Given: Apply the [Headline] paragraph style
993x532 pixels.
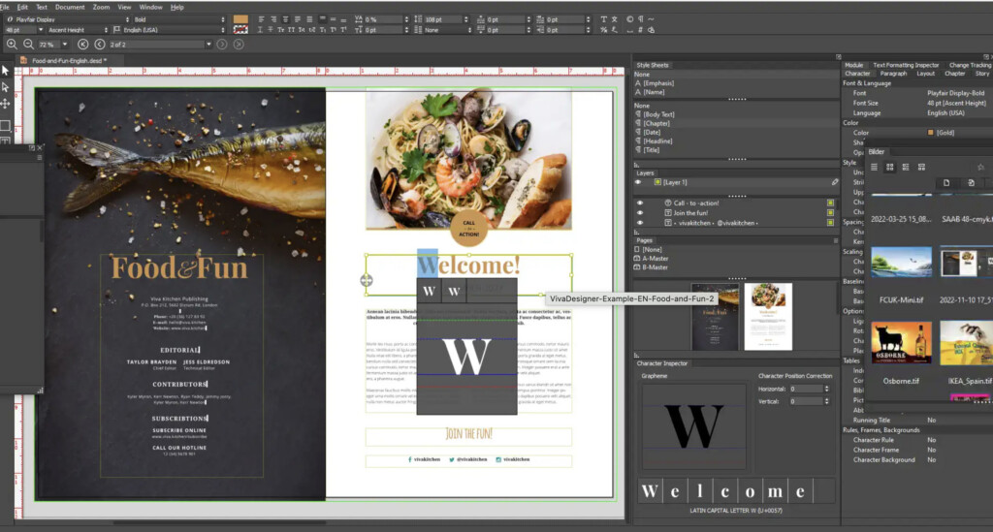Looking at the screenshot, I should tap(657, 141).
